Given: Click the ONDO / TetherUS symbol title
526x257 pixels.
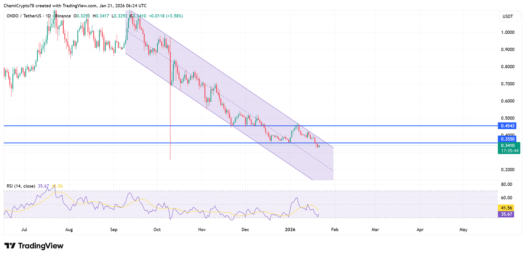Looking at the screenshot, I should coord(24,16).
